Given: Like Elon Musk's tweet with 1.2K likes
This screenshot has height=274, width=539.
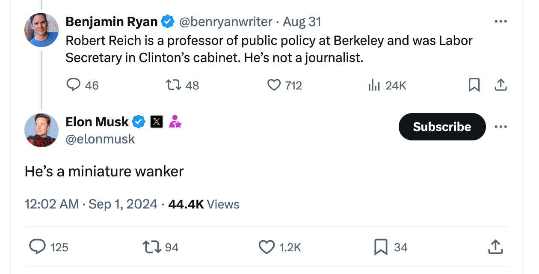Looking at the screenshot, I should (x=267, y=247).
